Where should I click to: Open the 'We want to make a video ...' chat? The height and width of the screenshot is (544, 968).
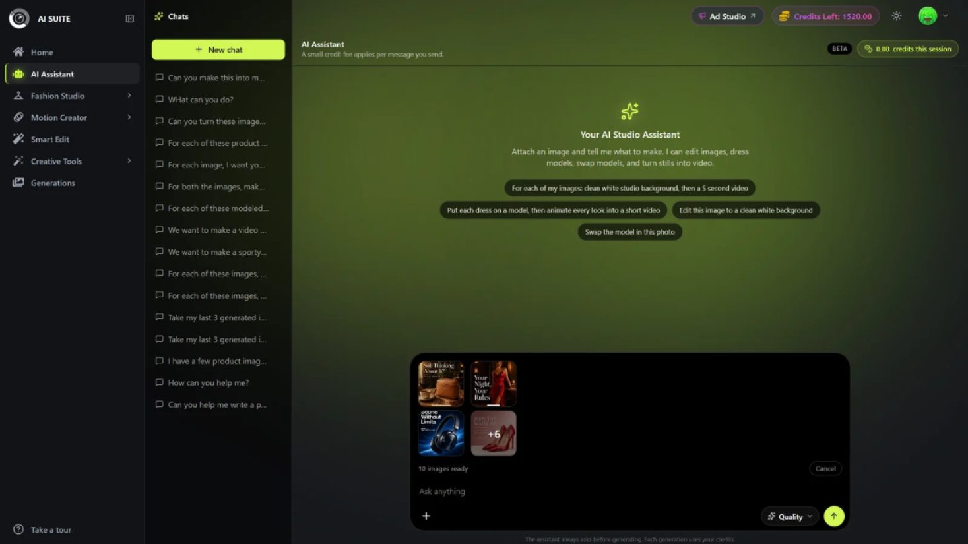pos(218,230)
